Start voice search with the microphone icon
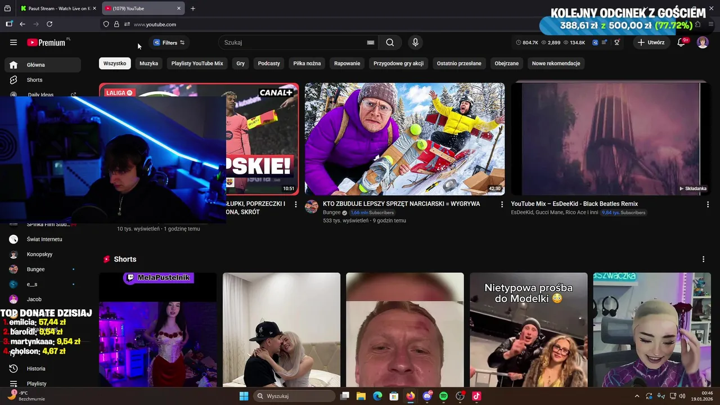The width and height of the screenshot is (720, 405). coord(415,42)
